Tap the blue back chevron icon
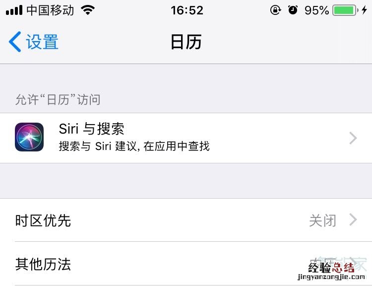 [15, 42]
